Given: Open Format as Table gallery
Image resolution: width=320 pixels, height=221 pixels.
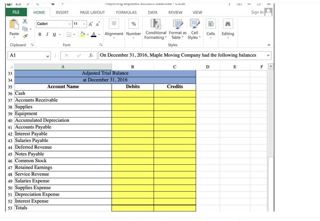Looking at the screenshot, I should coord(177,29).
